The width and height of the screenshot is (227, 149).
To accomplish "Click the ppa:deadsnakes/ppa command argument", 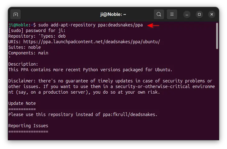I will tap(120, 25).
